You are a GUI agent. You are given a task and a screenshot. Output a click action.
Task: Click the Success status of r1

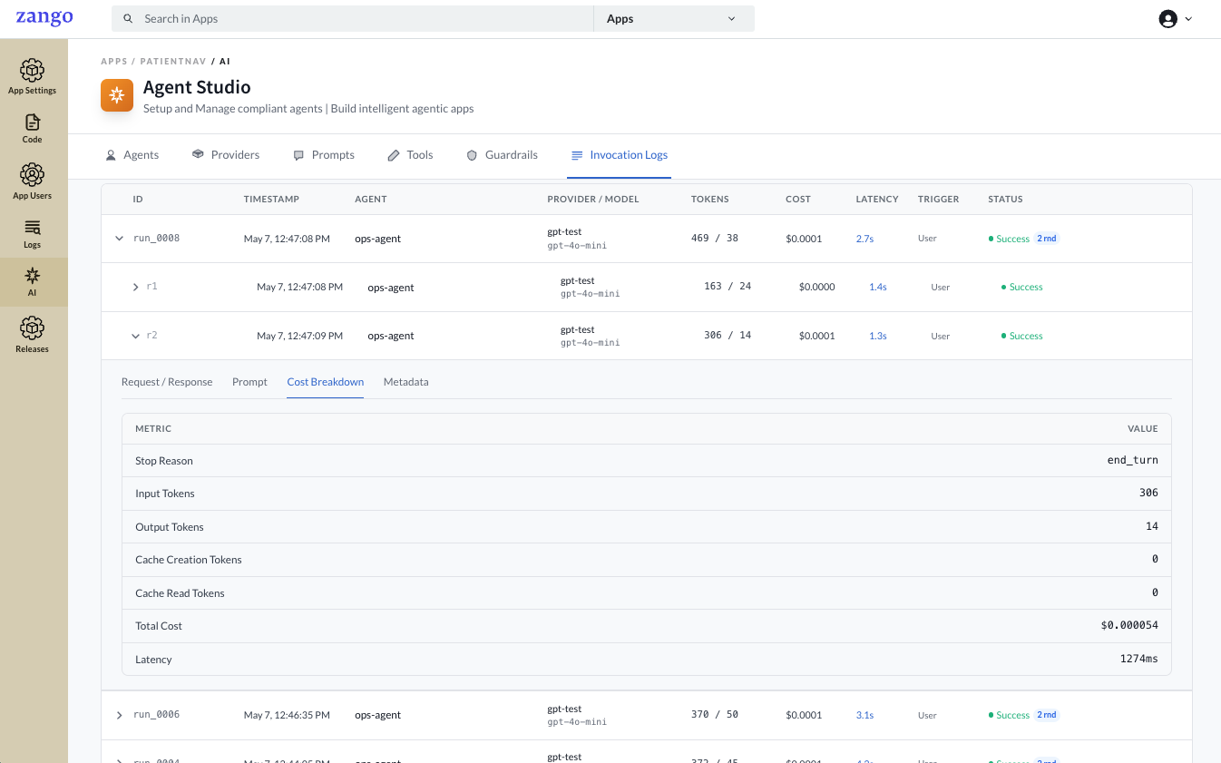1022,287
